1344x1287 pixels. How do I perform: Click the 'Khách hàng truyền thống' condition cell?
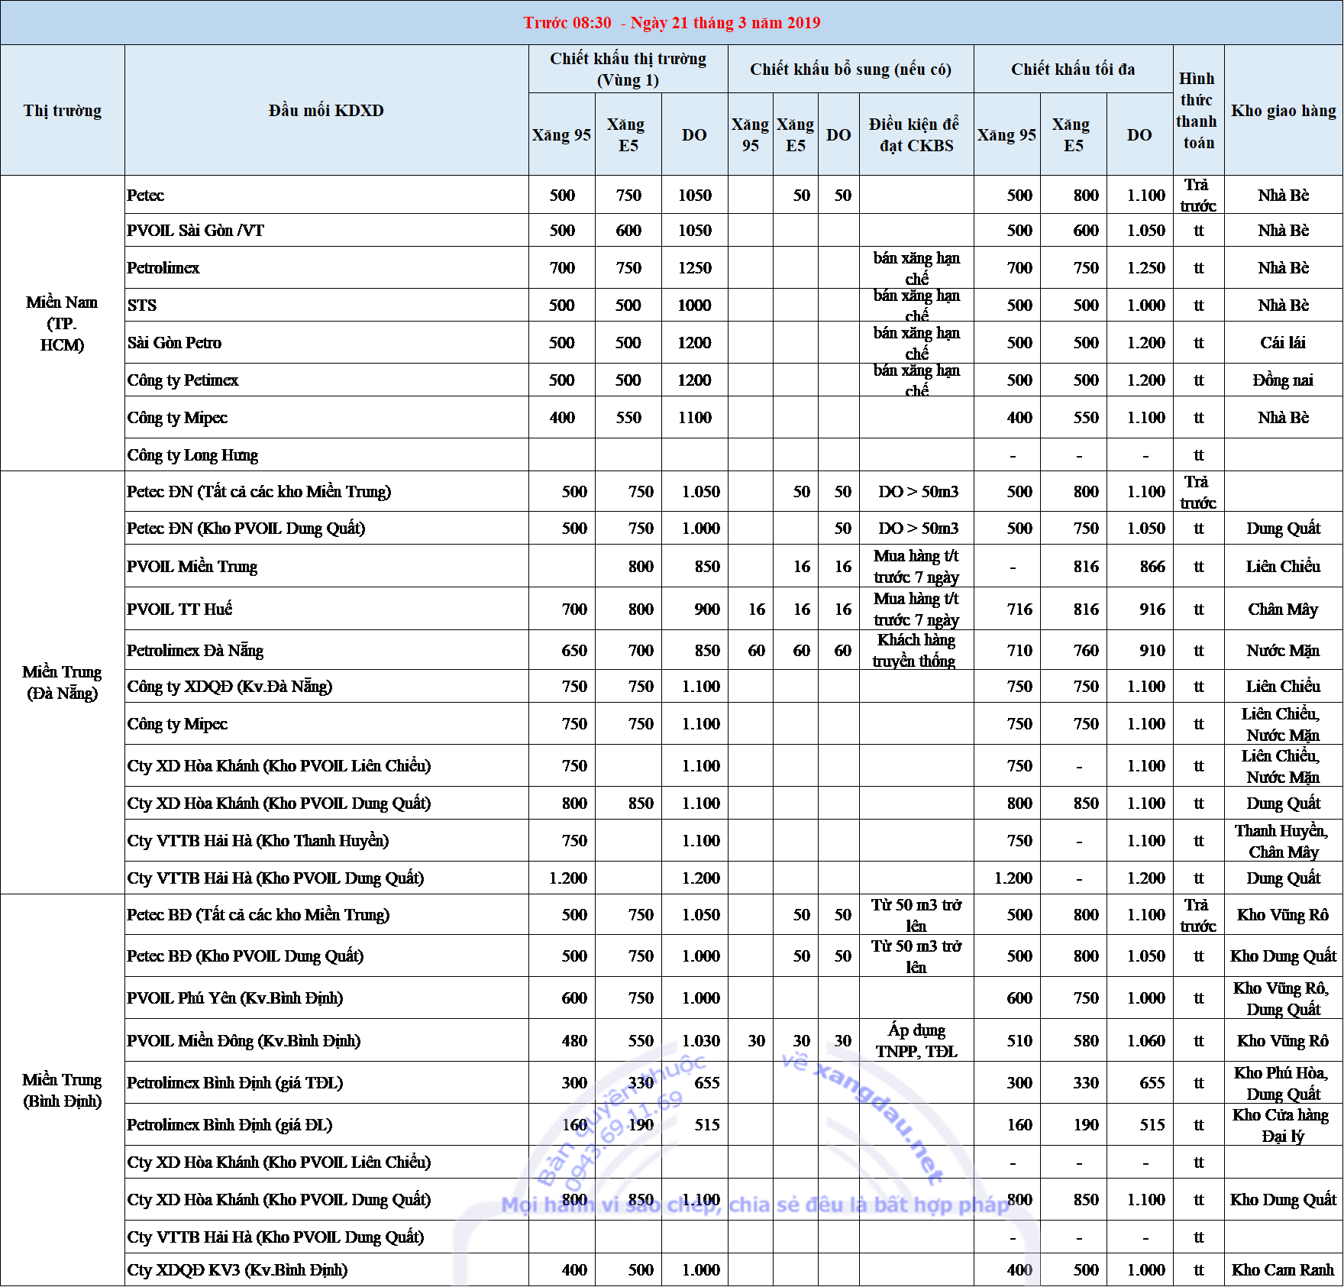(916, 650)
